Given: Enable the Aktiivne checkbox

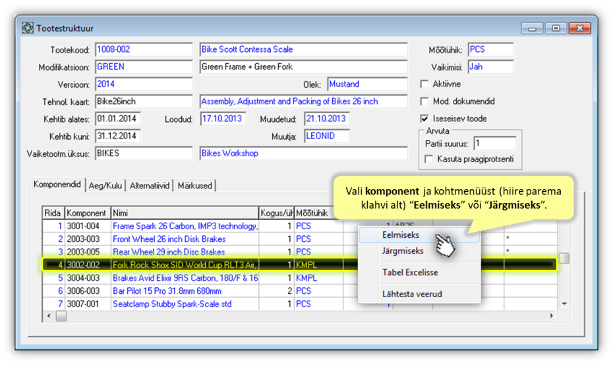Looking at the screenshot, I should (x=424, y=84).
